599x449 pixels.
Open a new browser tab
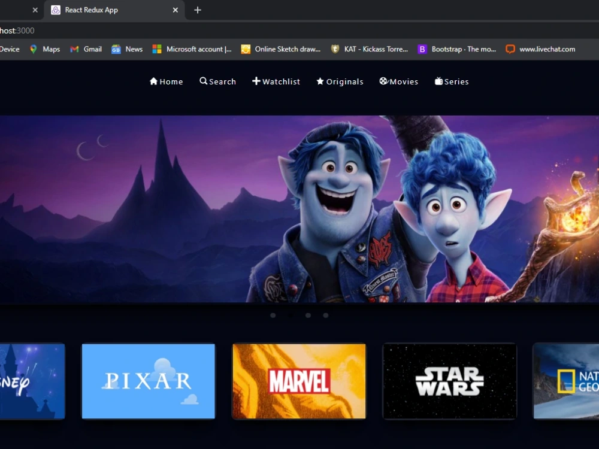pos(198,10)
